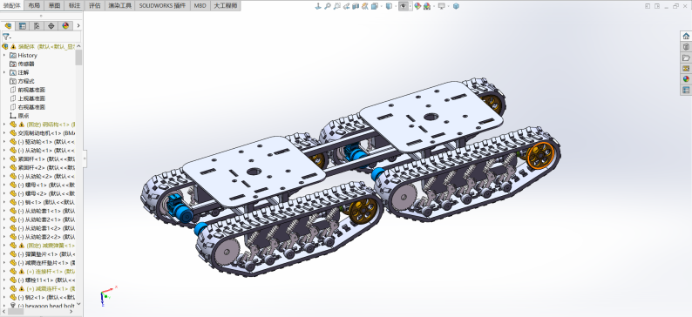
Task: Open the Section View tool
Action: click(356, 6)
